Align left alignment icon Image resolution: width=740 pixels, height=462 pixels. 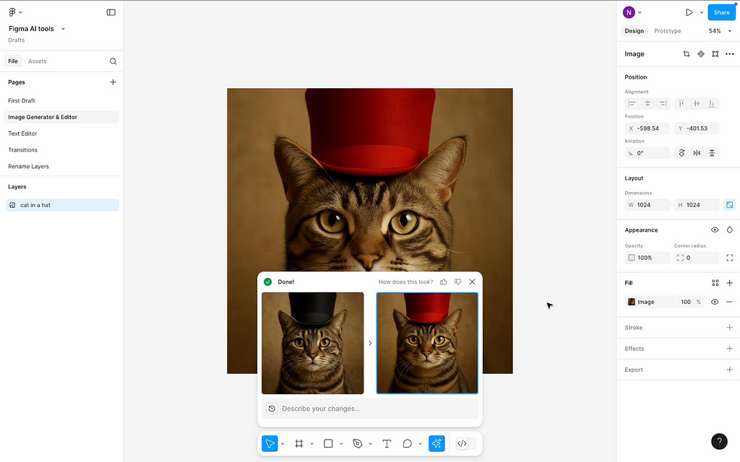click(632, 104)
